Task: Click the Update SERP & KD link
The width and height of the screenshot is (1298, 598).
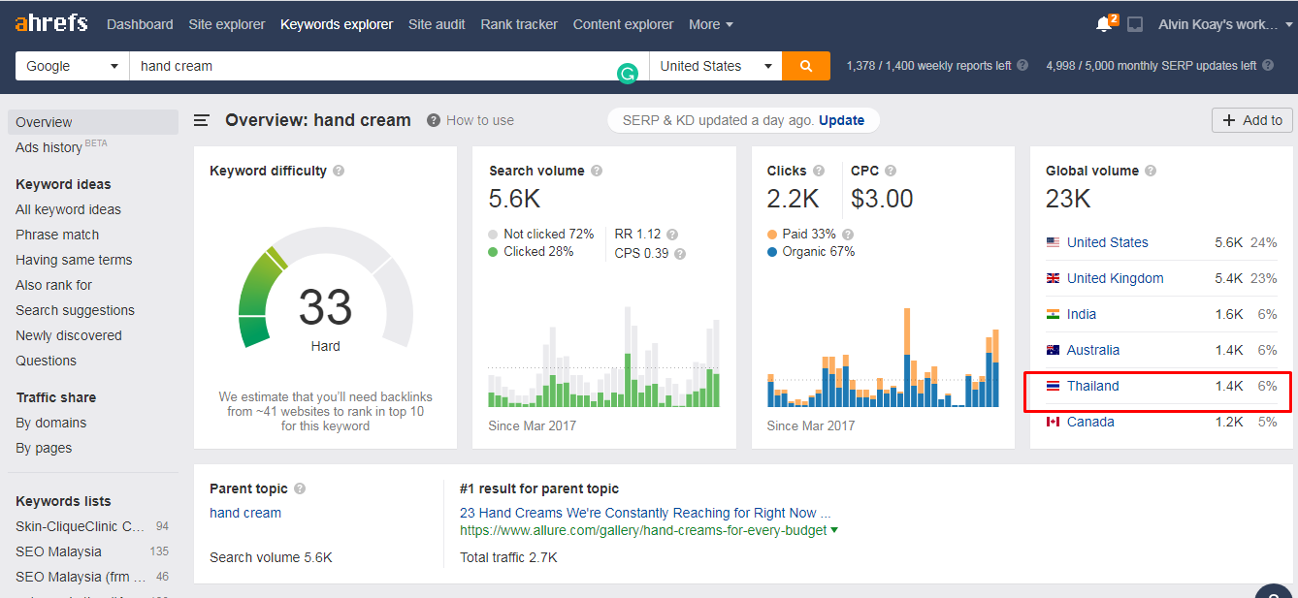Action: pos(841,120)
